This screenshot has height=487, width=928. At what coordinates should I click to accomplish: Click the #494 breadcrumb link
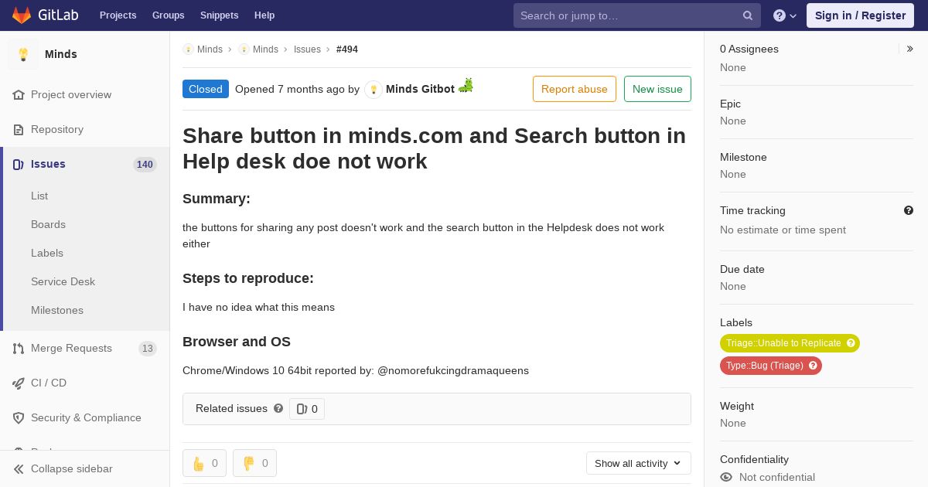point(347,49)
